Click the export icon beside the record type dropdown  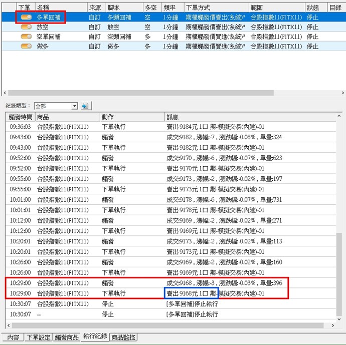click(85, 106)
